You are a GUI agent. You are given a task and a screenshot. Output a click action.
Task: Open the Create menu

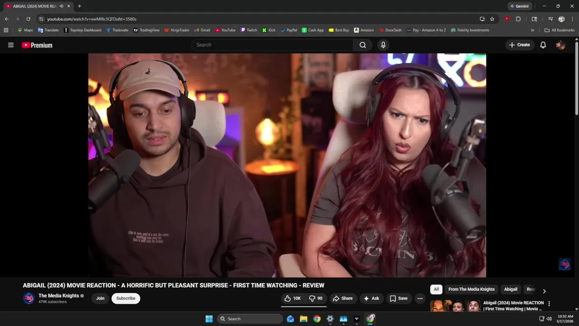tap(519, 45)
